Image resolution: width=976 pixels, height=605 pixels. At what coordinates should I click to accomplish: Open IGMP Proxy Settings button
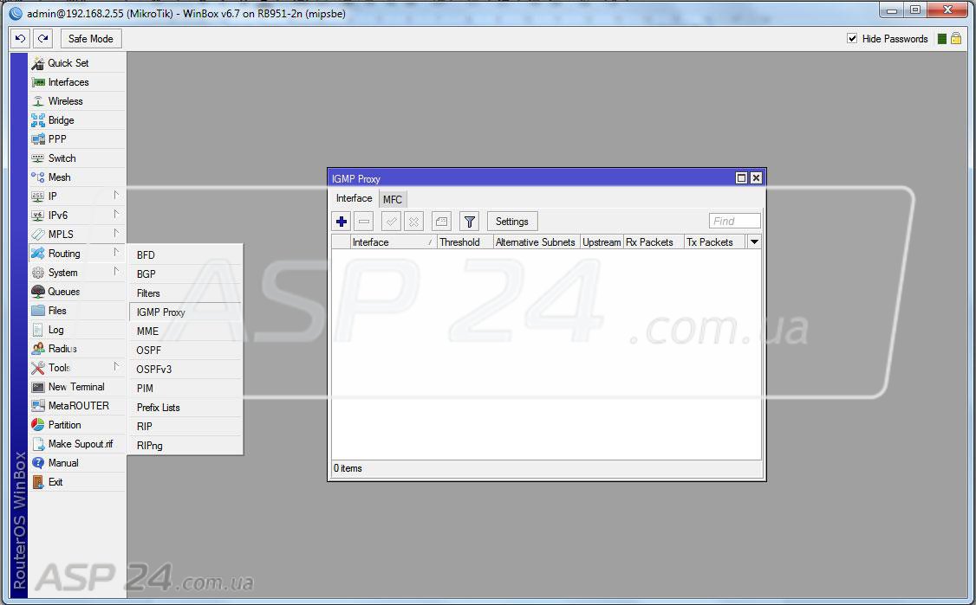tap(511, 222)
